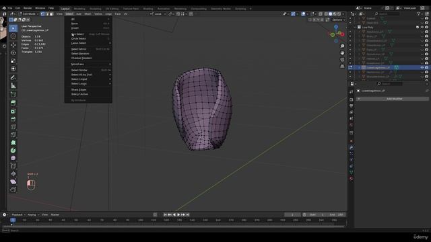The width and height of the screenshot is (431, 242).
Task: Jump to the timeline start
Action: 165,214
